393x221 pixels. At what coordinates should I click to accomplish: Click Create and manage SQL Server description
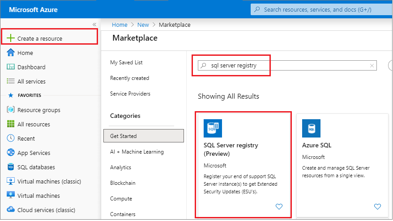pos(336,172)
